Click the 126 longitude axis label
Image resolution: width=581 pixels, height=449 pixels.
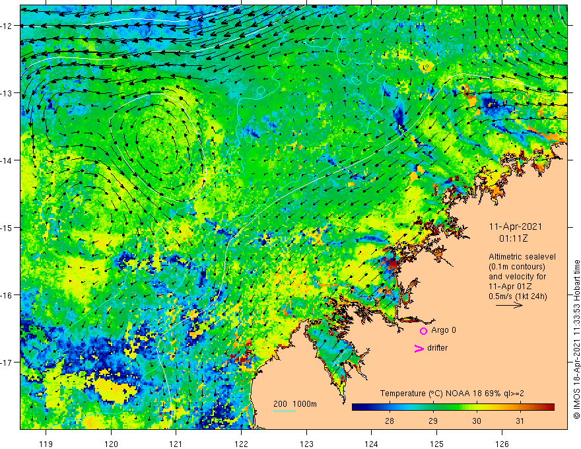point(502,444)
